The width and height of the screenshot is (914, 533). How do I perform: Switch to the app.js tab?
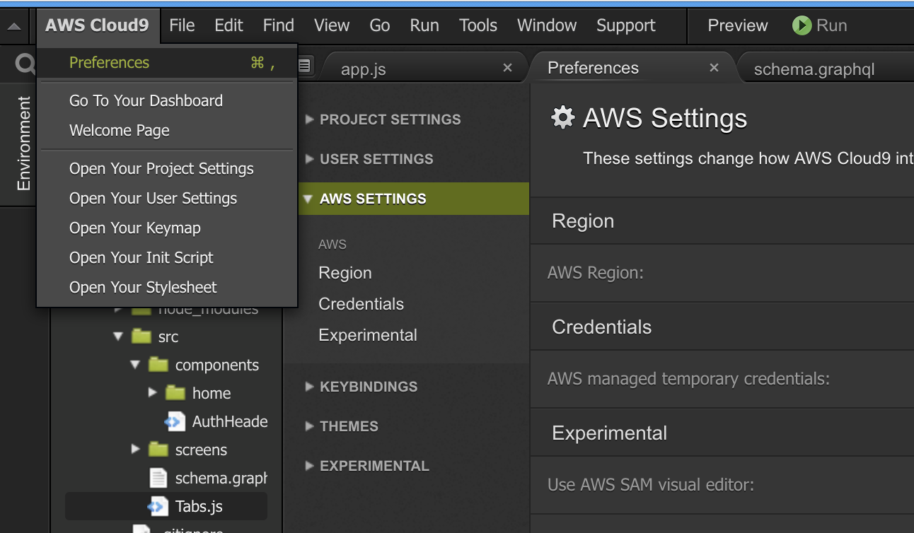pos(423,69)
